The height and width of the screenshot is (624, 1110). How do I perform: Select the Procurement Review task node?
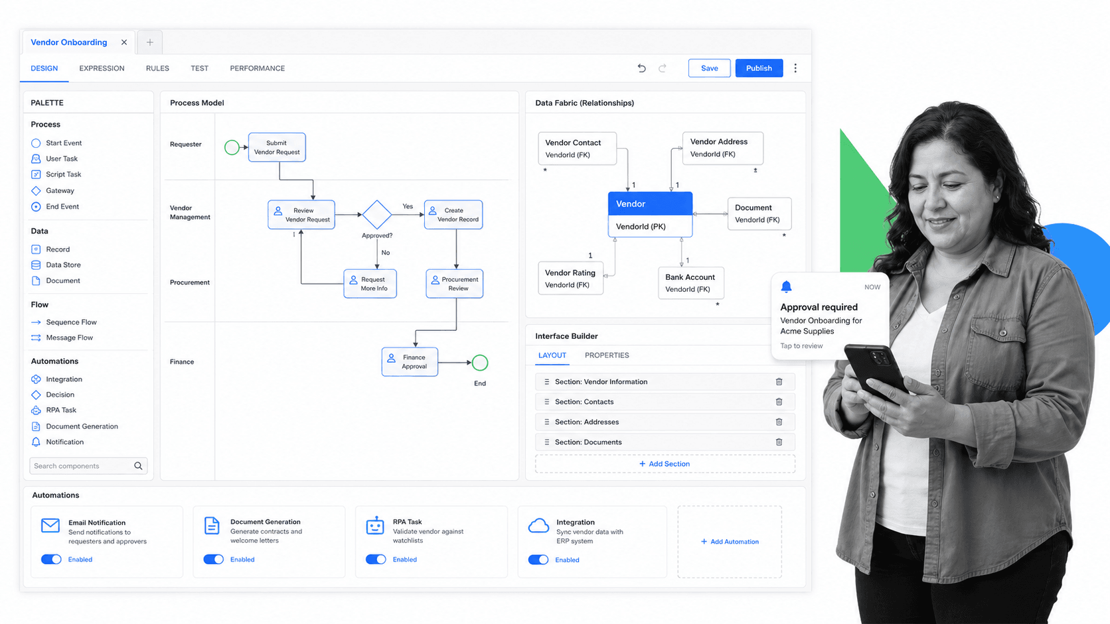click(x=455, y=284)
